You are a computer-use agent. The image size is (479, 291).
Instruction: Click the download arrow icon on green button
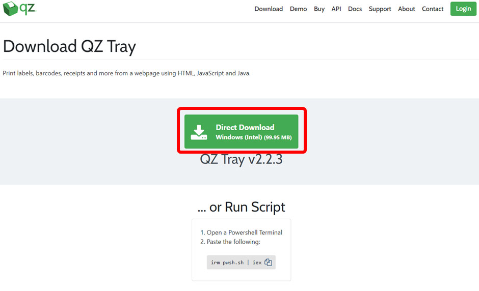pos(199,132)
